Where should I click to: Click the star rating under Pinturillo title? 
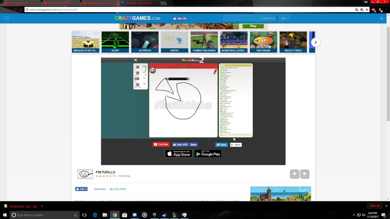pyautogui.click(x=104, y=176)
